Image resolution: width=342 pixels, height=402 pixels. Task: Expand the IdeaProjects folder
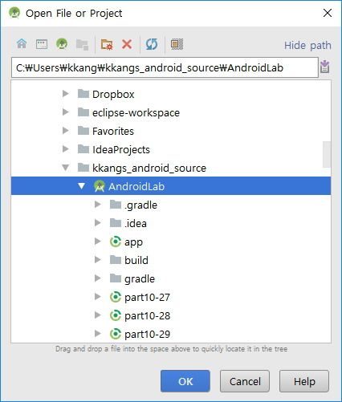[65, 149]
